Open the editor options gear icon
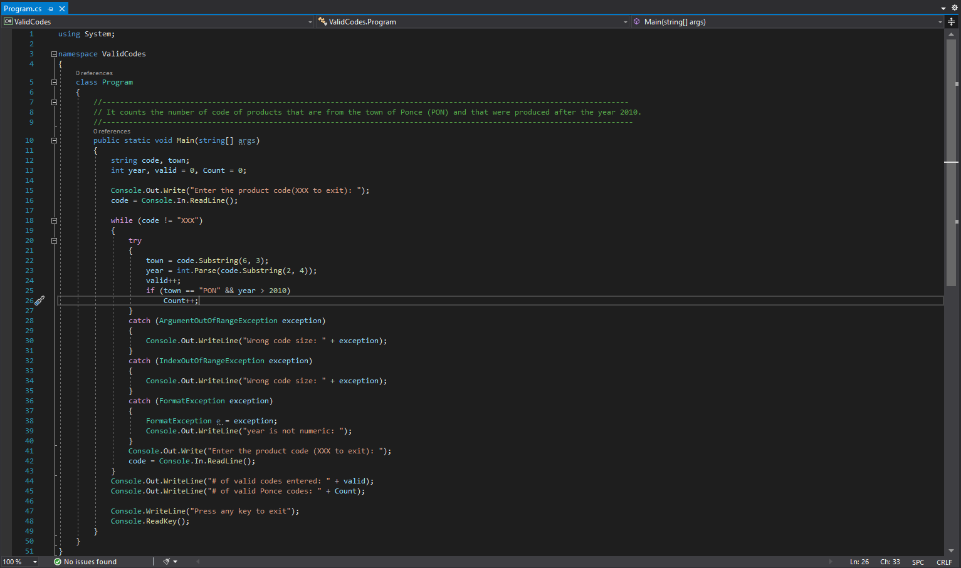This screenshot has height=568, width=961. [x=955, y=8]
